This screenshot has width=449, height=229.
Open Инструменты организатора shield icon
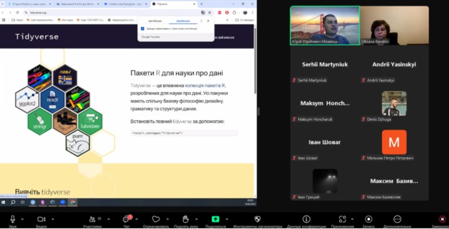[257, 219]
